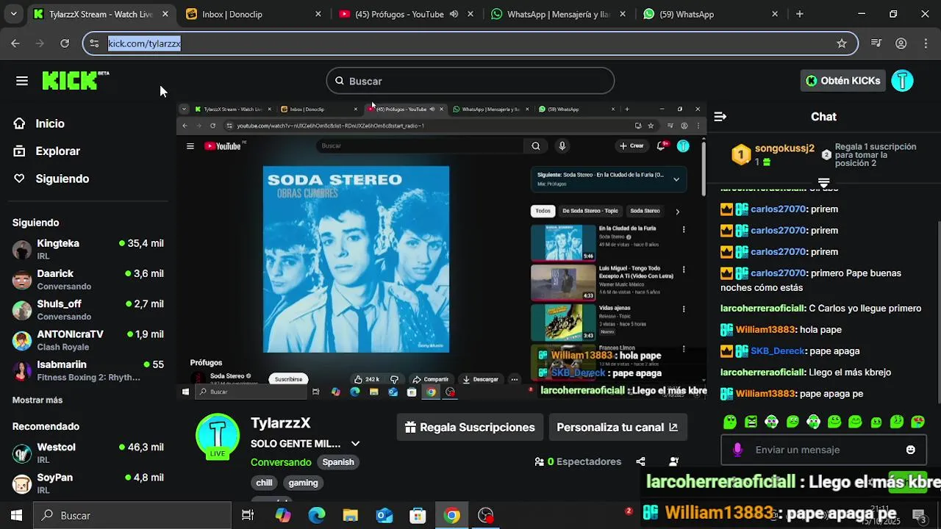Switch to Inbox | Donoclip tab
941x529 pixels.
254,14
